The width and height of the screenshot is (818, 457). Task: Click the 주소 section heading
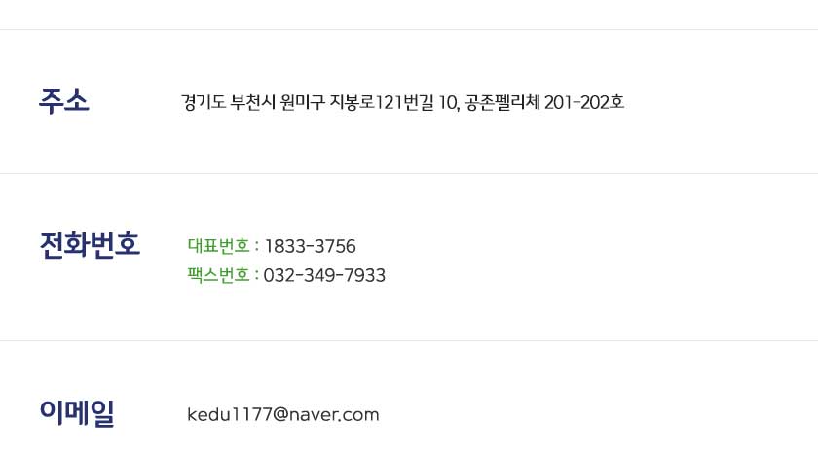63,101
